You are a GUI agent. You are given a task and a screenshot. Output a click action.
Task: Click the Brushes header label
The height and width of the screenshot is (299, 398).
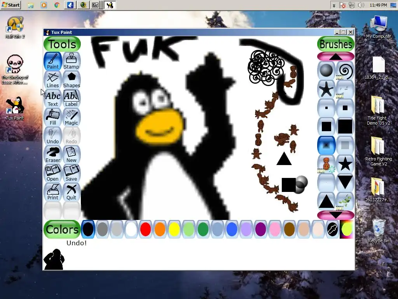(336, 44)
